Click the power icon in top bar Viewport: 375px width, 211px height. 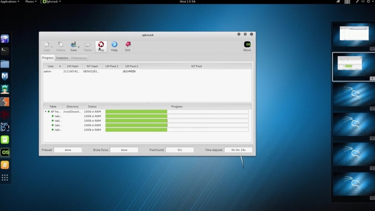368,2
